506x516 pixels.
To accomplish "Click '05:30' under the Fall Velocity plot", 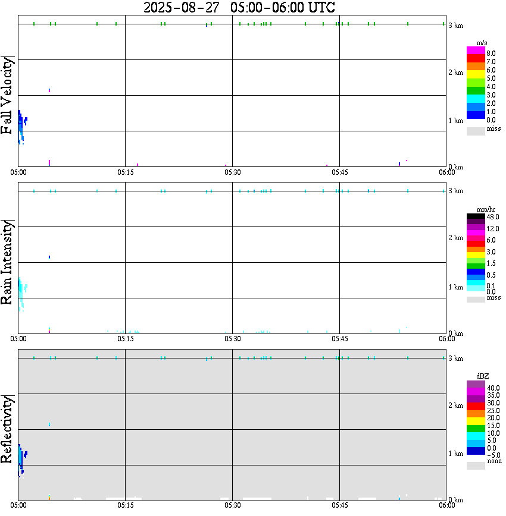I will [x=233, y=172].
